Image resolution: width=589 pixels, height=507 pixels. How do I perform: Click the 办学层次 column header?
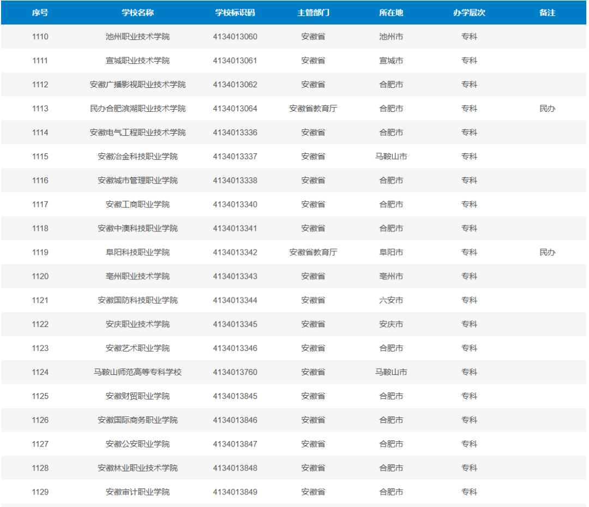tap(469, 13)
